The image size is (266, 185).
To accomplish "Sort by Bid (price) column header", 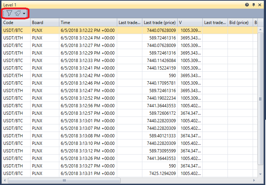I will 240,23.
